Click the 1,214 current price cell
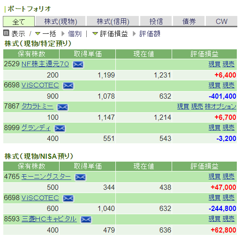 click(144, 117)
